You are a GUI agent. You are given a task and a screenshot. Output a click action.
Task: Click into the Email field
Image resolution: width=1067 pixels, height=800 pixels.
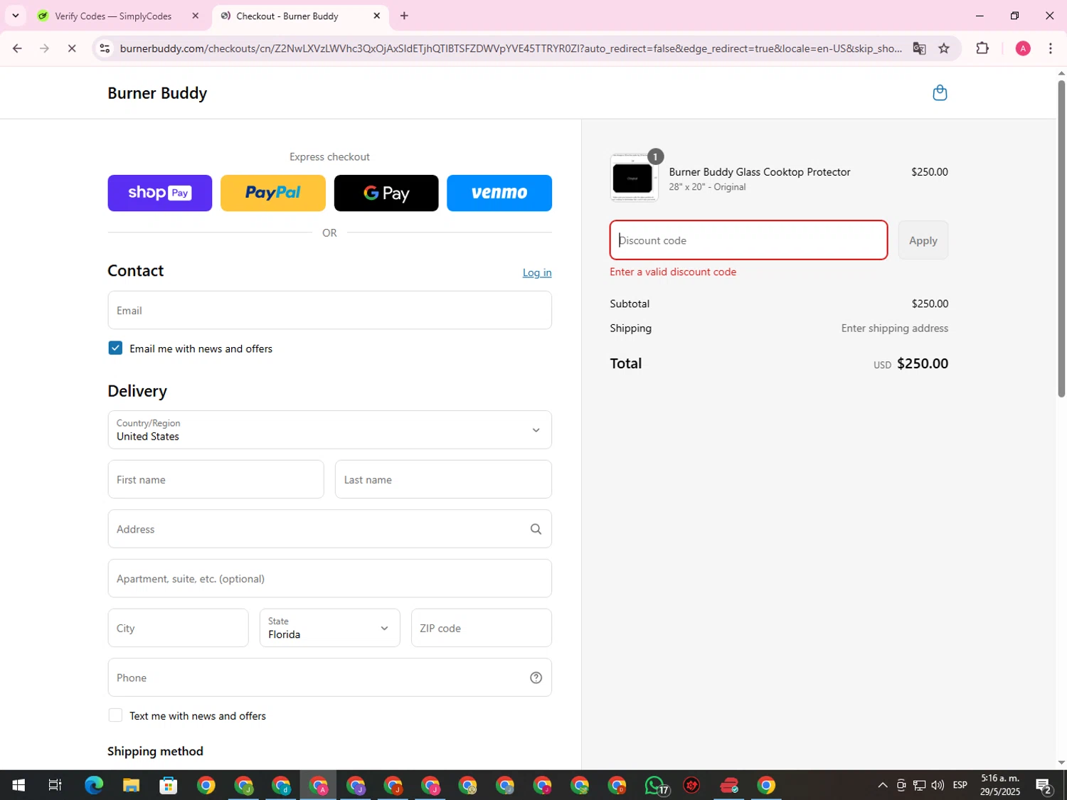(x=329, y=310)
